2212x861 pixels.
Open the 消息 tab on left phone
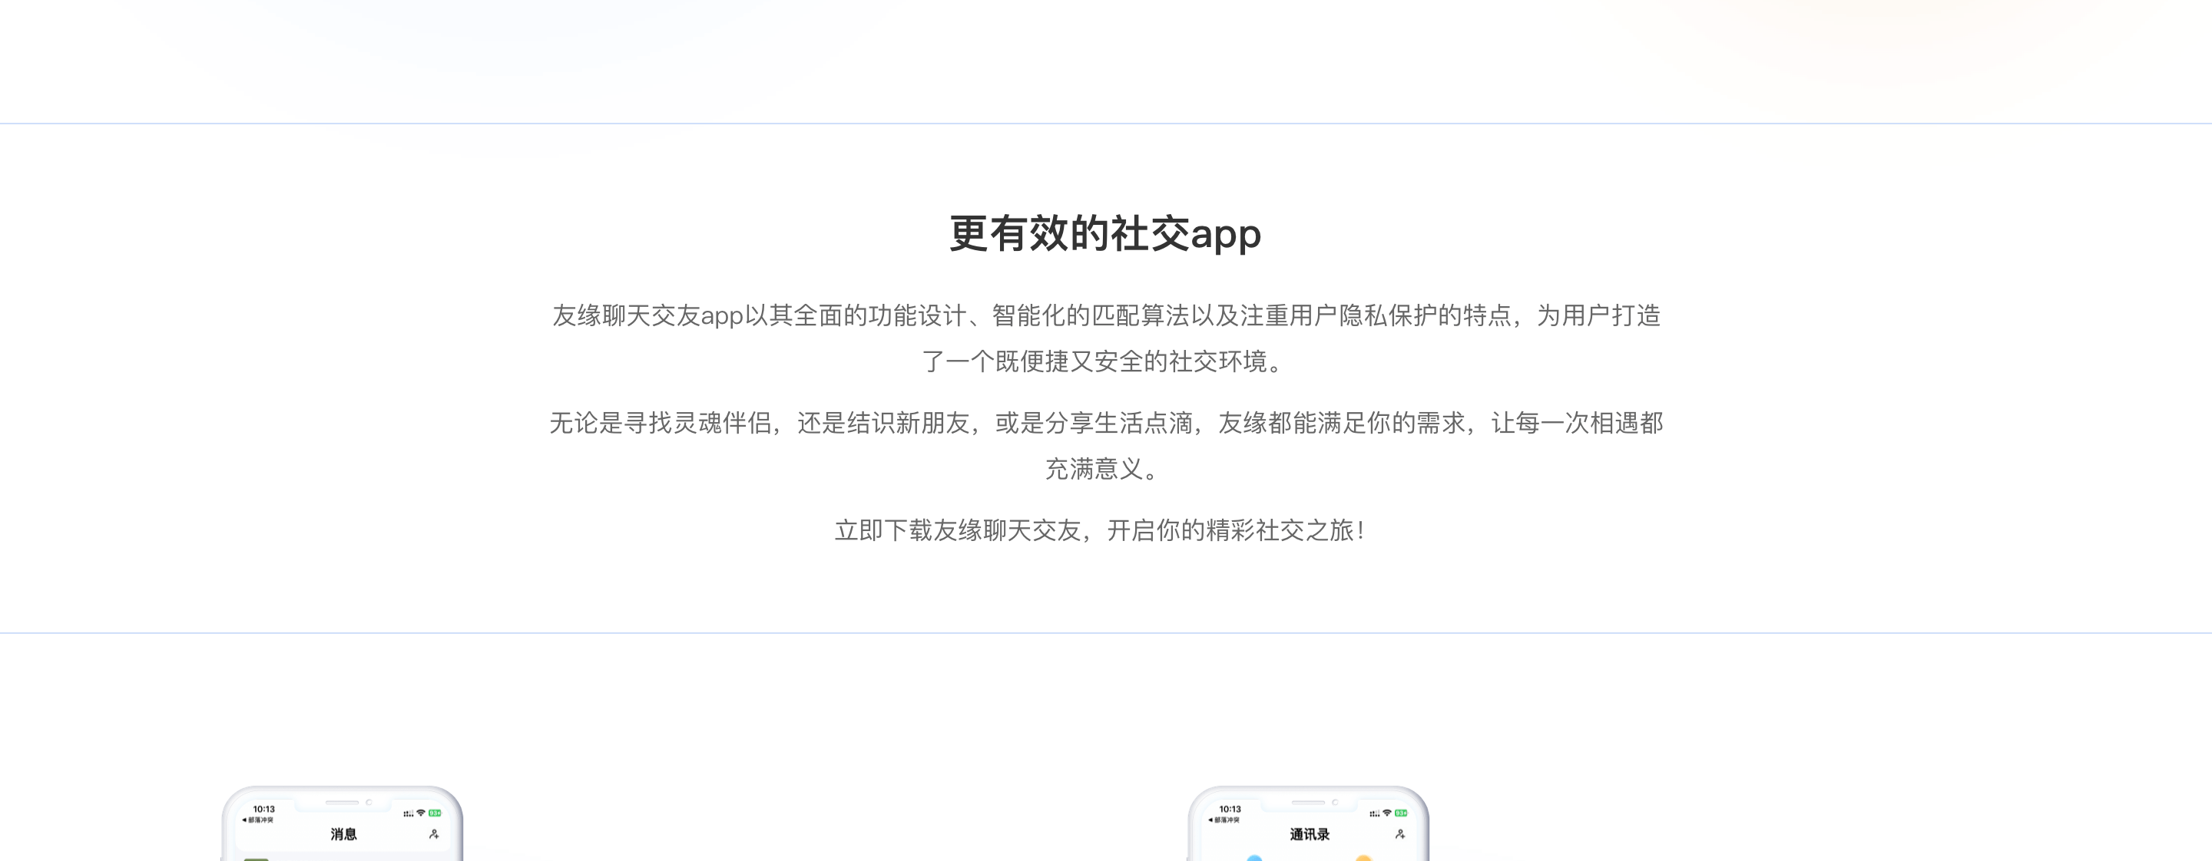(x=344, y=834)
